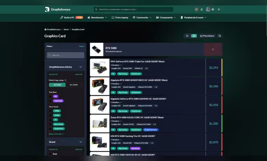Open the Benchmarks dropdown menu

click(97, 17)
